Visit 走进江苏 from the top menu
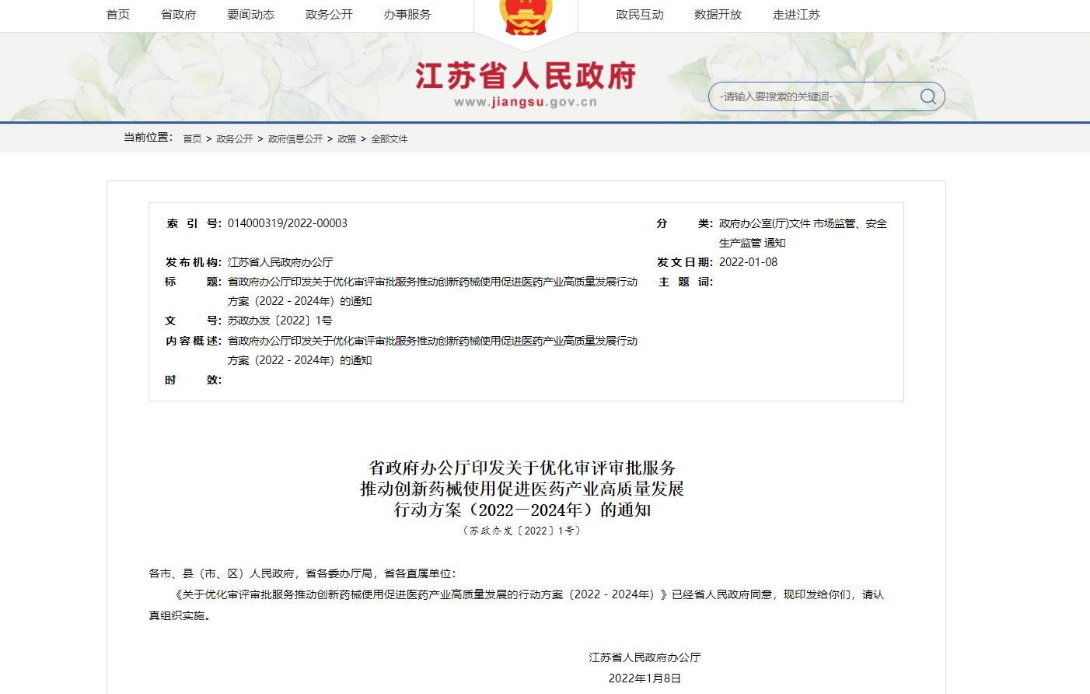1090x694 pixels. click(796, 15)
